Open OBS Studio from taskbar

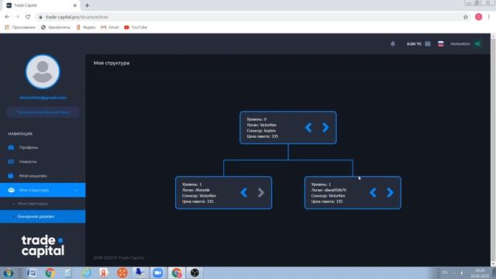(195, 273)
